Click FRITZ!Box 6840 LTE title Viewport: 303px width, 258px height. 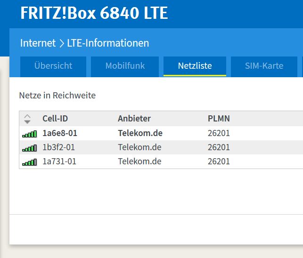[94, 13]
